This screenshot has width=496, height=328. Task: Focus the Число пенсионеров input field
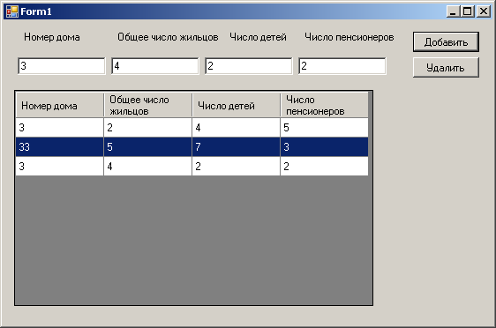pos(342,66)
